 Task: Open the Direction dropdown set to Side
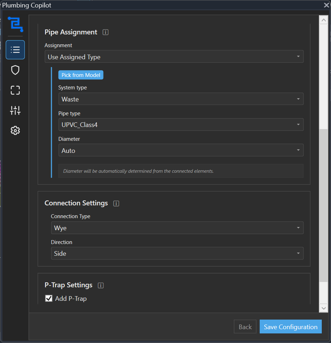click(177, 253)
